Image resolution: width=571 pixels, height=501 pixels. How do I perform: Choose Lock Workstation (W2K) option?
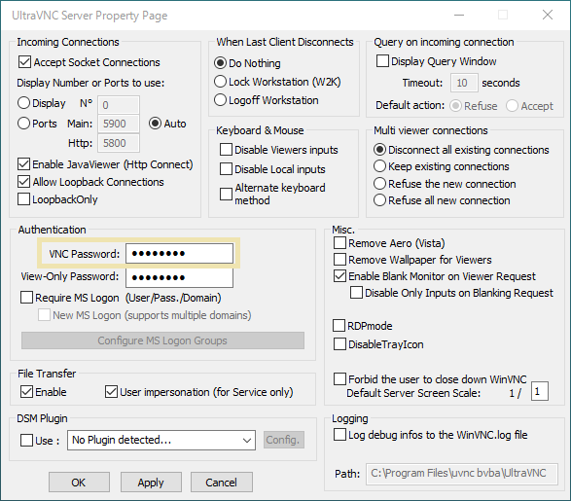pos(220,82)
